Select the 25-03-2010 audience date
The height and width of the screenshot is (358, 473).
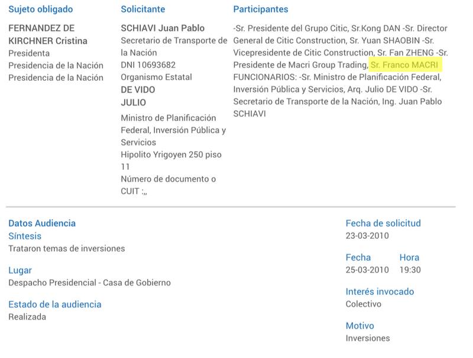[x=367, y=270]
